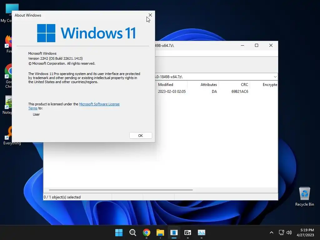
Task: Switch to 7-Zip in taskbar
Action: click(x=187, y=232)
